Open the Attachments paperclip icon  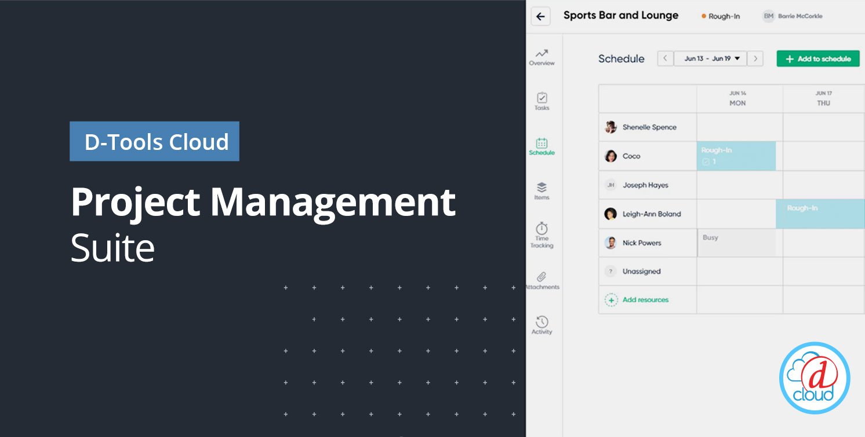click(541, 277)
